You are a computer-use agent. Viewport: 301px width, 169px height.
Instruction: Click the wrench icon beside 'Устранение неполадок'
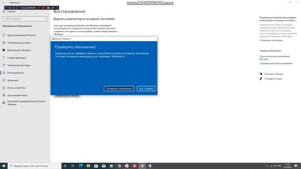[4, 65]
